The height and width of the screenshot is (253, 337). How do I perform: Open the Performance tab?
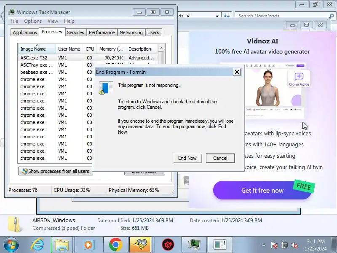[102, 32]
